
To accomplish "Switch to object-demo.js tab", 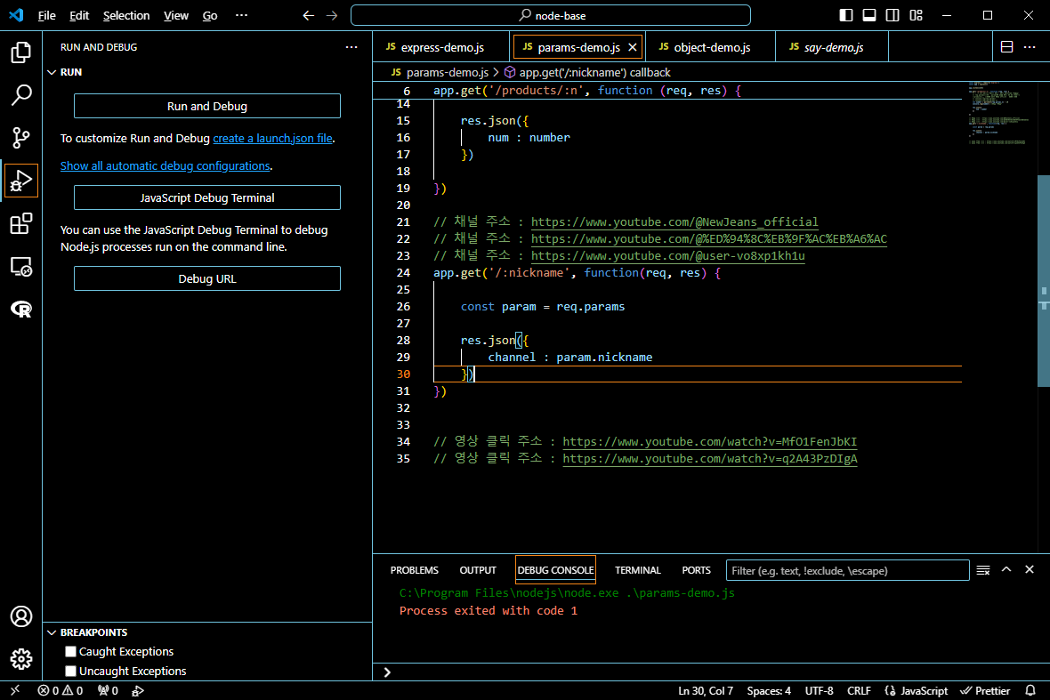I will 710,47.
